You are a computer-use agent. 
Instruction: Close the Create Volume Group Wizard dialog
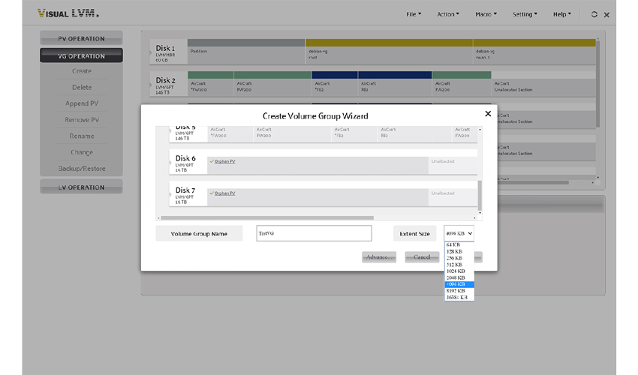tap(488, 114)
